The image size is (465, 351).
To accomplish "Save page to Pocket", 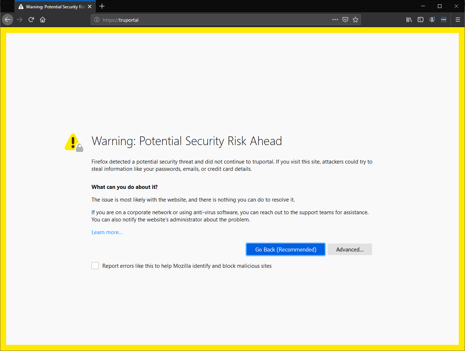I will pyautogui.click(x=345, y=20).
